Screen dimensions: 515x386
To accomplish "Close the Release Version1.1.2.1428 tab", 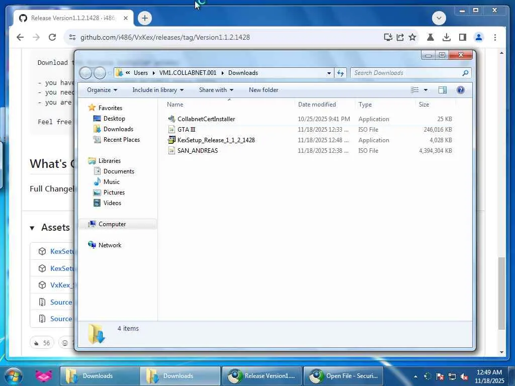I will 125,19.
